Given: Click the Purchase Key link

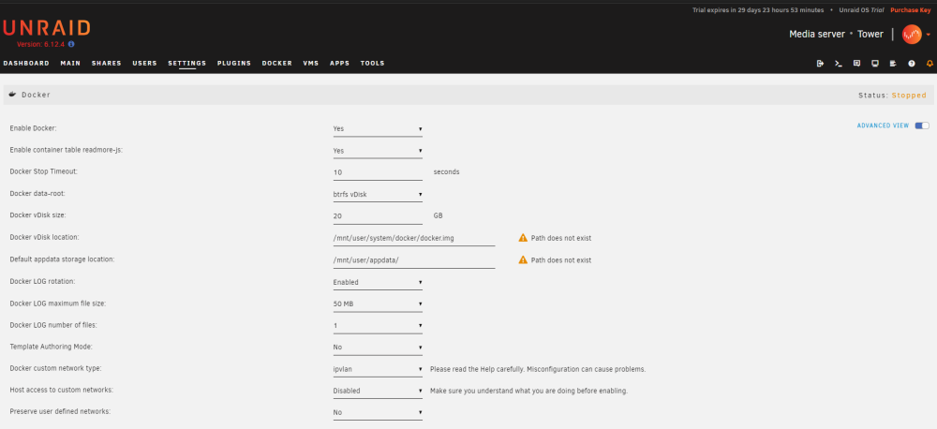Looking at the screenshot, I should [x=911, y=10].
